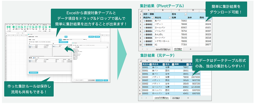Collapse the B0005 pivot row group
255x104 pixels.
coord(144,34)
